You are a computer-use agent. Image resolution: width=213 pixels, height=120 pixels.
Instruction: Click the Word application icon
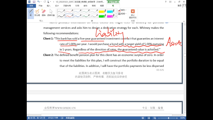pos(30,2)
